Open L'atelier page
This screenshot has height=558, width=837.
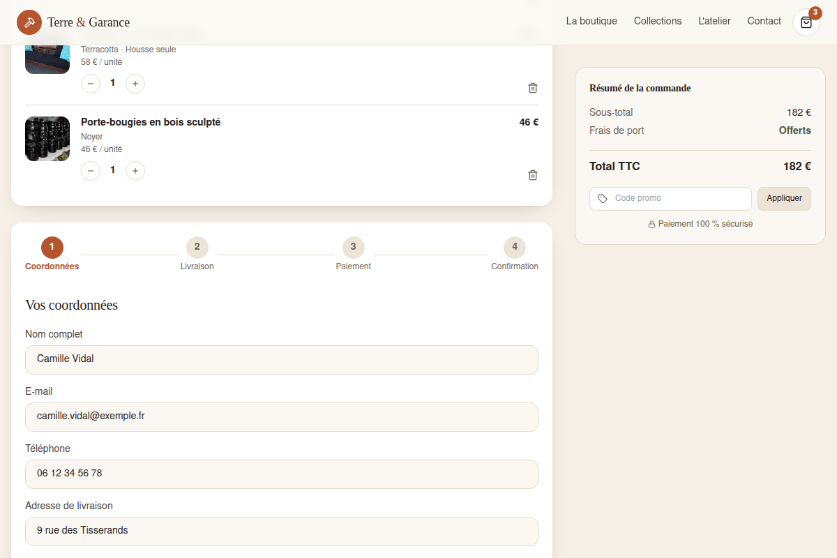click(x=714, y=21)
